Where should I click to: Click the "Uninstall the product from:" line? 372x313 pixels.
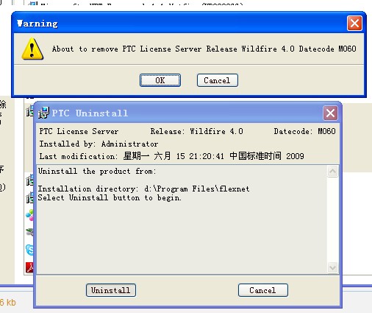click(97, 171)
